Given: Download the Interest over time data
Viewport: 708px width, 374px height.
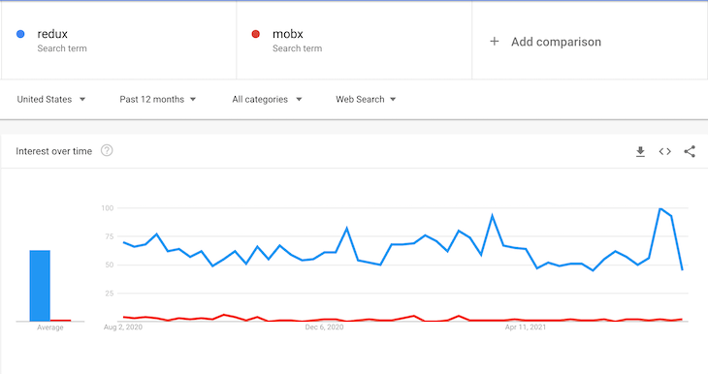Looking at the screenshot, I should [x=640, y=151].
